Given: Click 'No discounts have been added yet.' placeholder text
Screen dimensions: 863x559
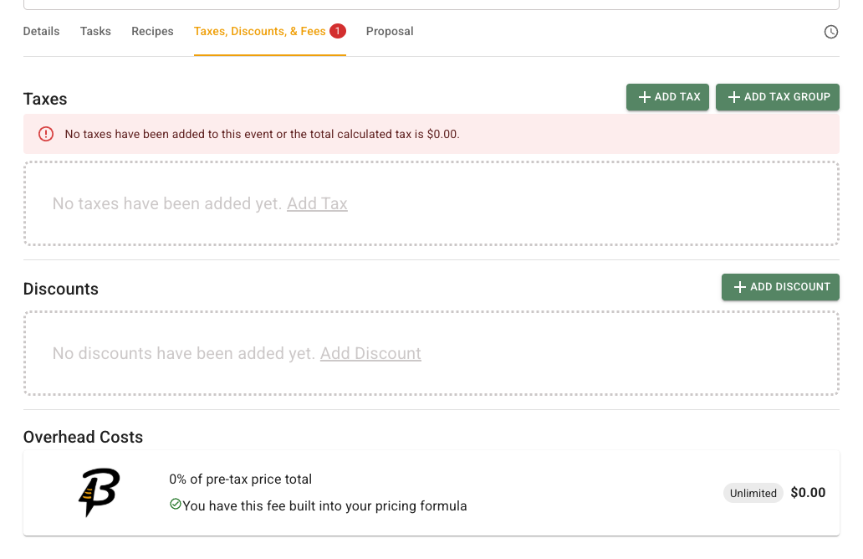Looking at the screenshot, I should pos(184,354).
